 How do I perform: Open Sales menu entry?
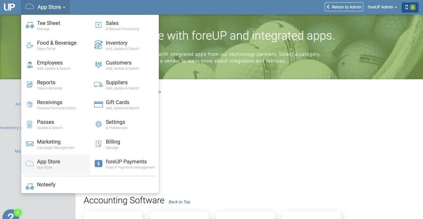124,25
